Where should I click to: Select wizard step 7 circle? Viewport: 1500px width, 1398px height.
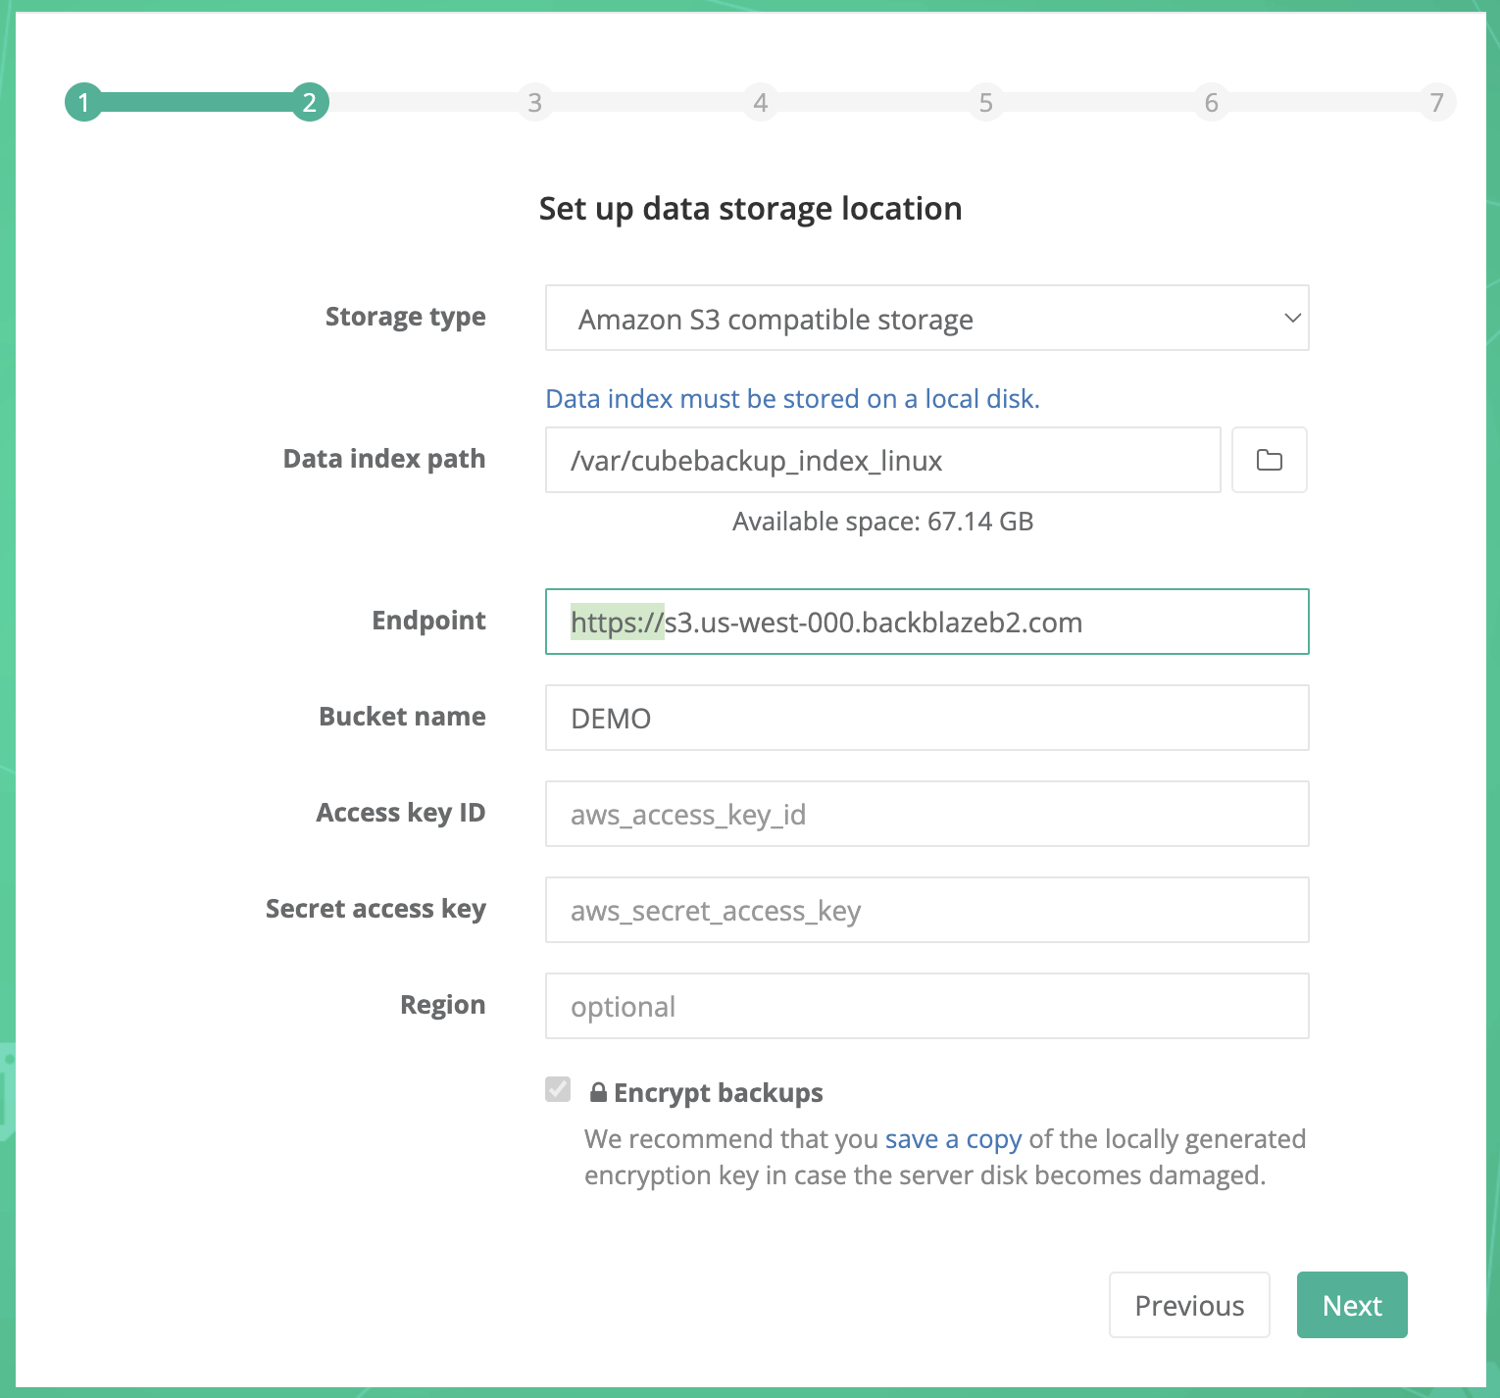pyautogui.click(x=1436, y=101)
